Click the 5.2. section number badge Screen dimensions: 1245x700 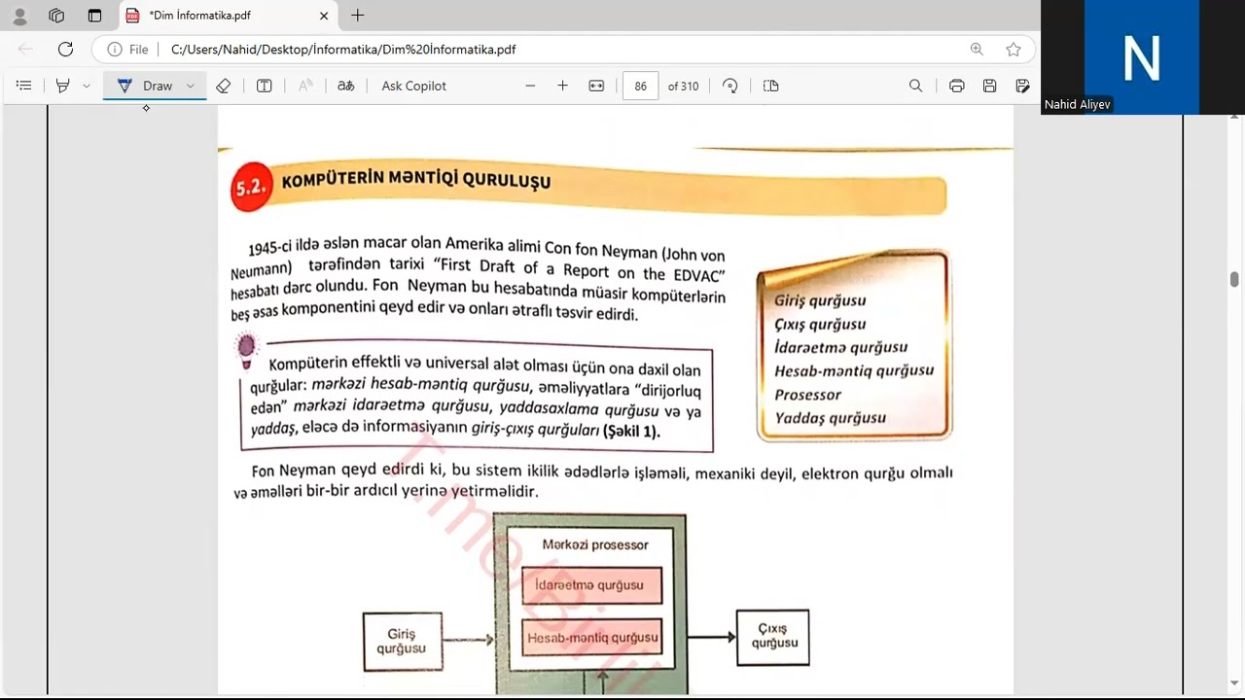click(251, 187)
